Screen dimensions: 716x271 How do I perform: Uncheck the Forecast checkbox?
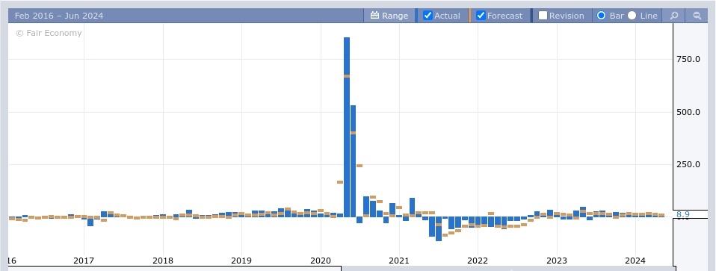[481, 16]
